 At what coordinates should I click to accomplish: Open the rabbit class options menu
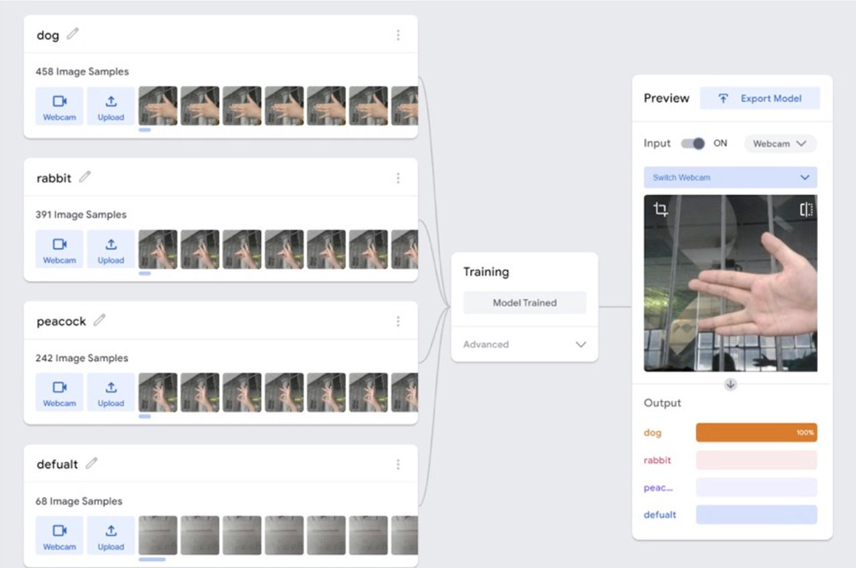point(398,178)
